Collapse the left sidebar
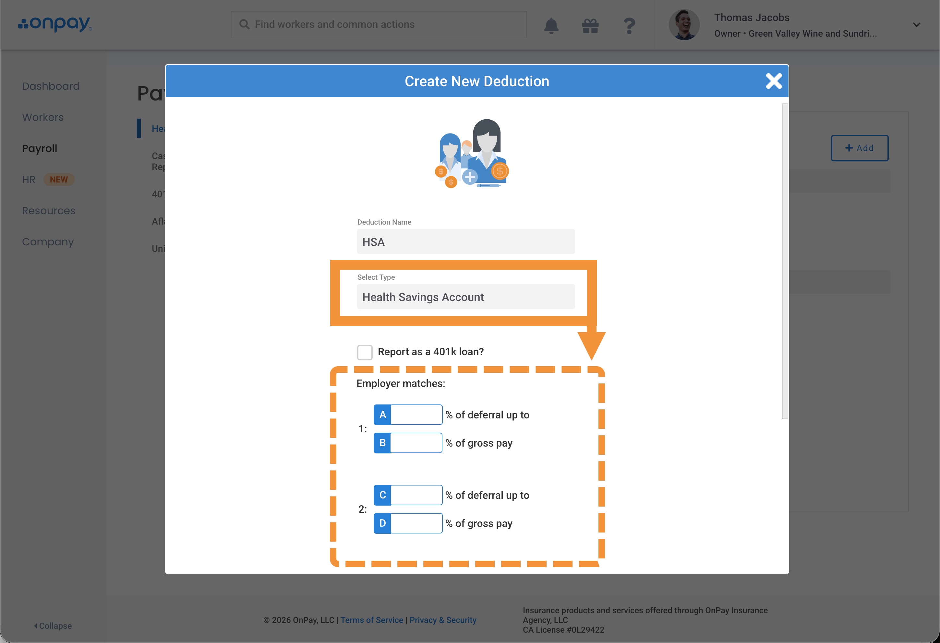The height and width of the screenshot is (643, 940). coord(53,625)
